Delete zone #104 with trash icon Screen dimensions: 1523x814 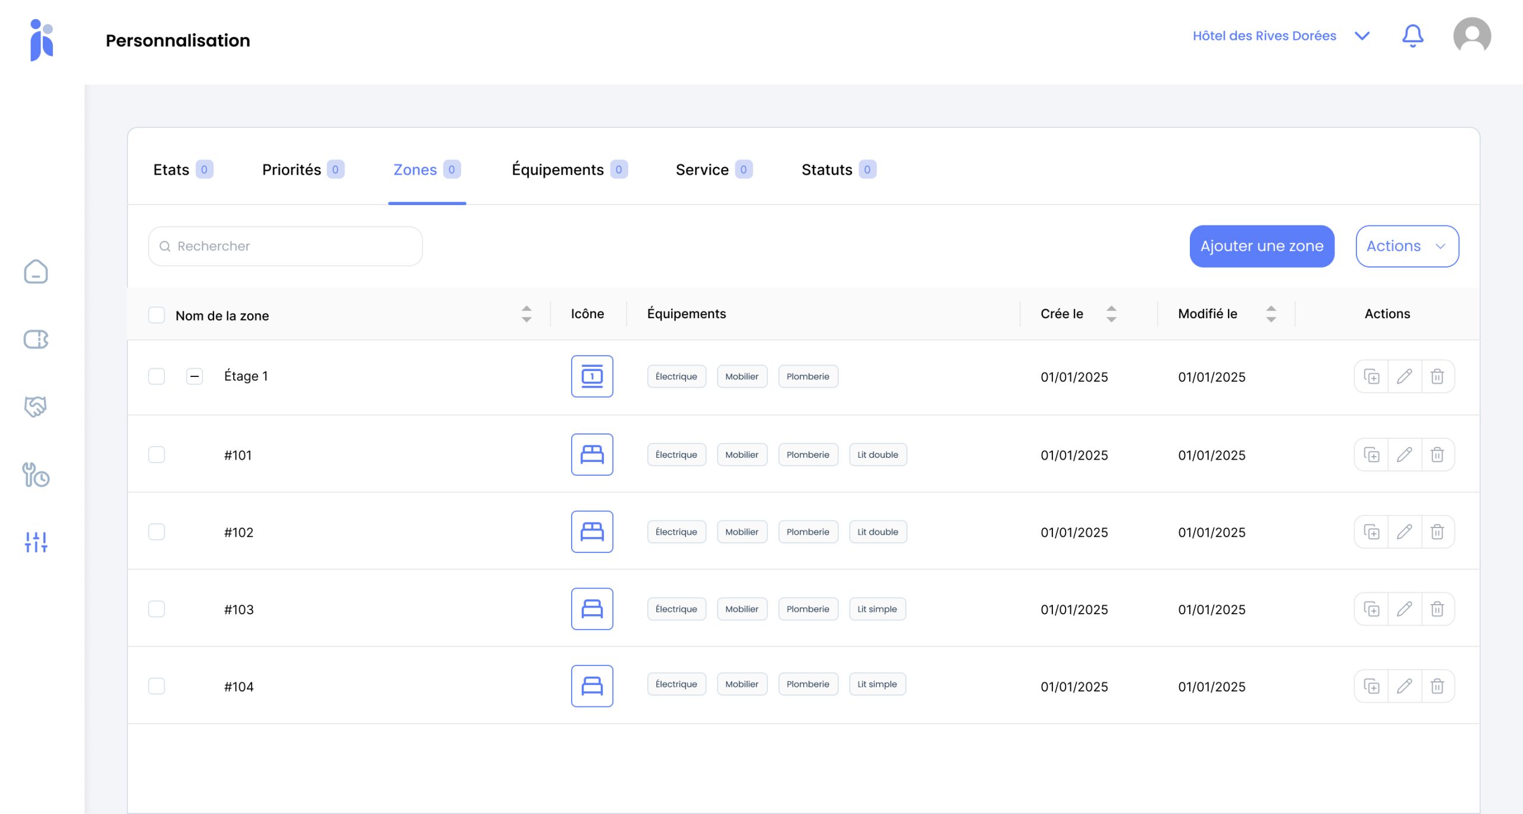pyautogui.click(x=1437, y=686)
